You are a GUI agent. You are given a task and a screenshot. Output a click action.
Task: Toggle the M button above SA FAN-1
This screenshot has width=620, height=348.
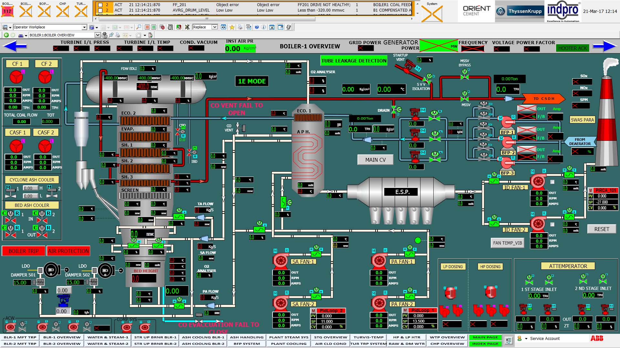pos(275,250)
